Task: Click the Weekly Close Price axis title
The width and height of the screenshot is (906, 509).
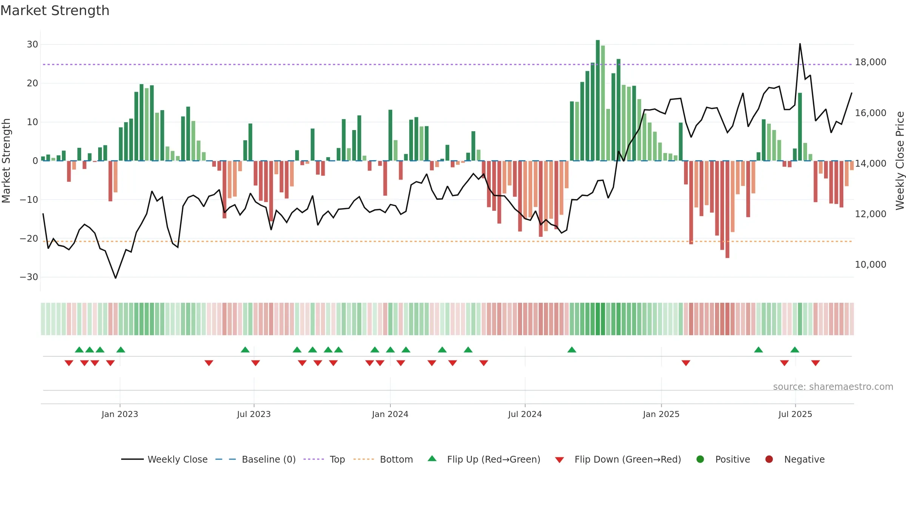Action: (x=900, y=161)
